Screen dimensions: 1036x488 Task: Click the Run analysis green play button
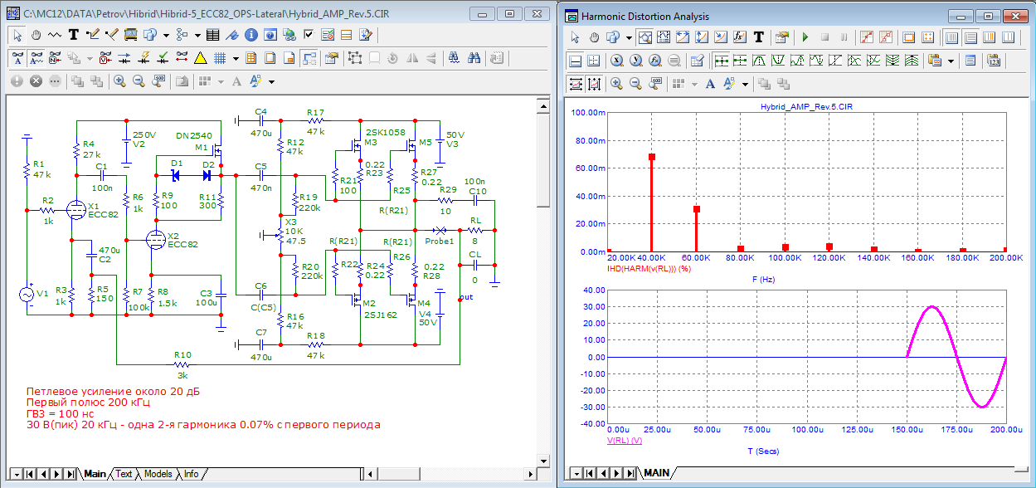point(805,37)
